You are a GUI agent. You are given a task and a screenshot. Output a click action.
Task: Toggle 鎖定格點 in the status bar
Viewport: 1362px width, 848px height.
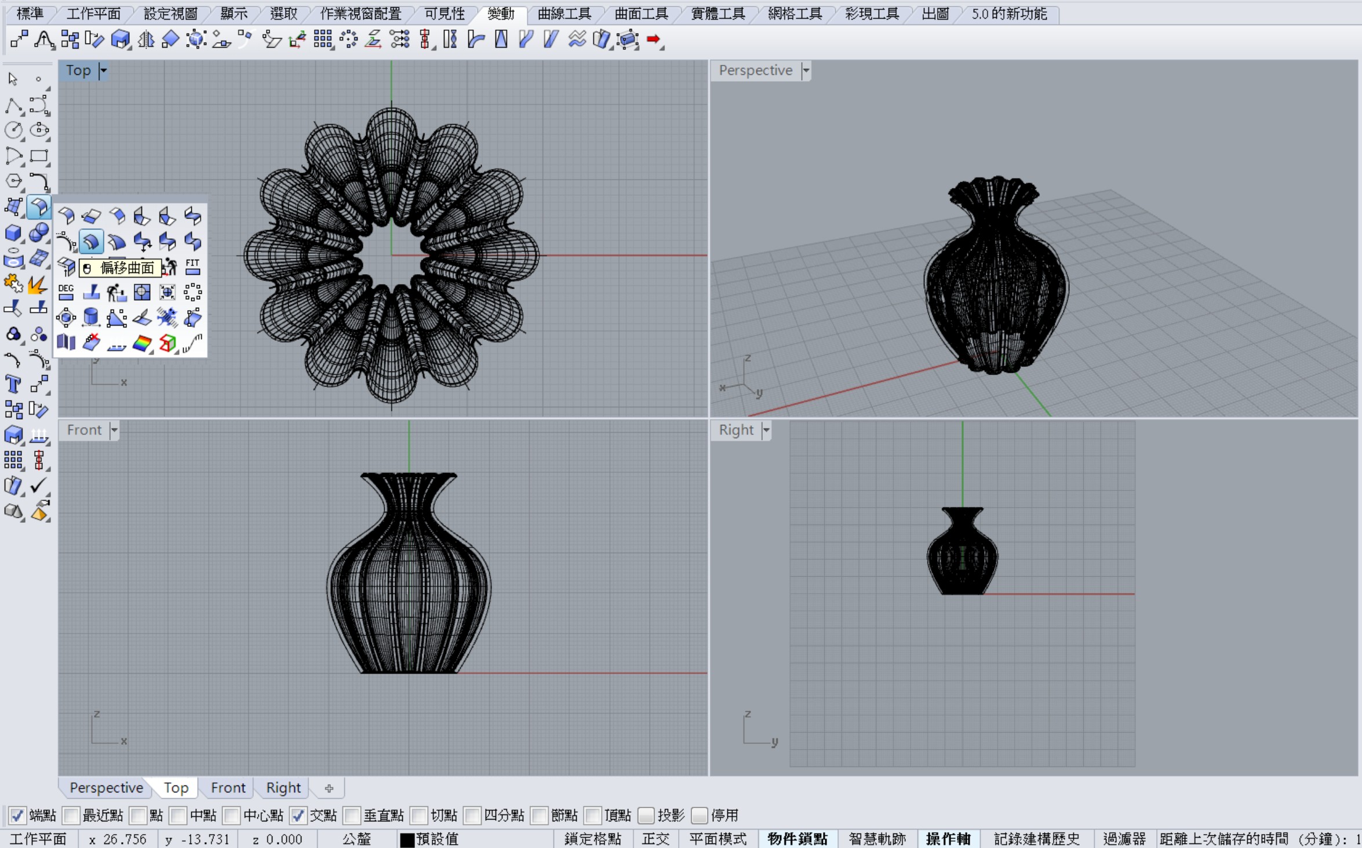[592, 839]
